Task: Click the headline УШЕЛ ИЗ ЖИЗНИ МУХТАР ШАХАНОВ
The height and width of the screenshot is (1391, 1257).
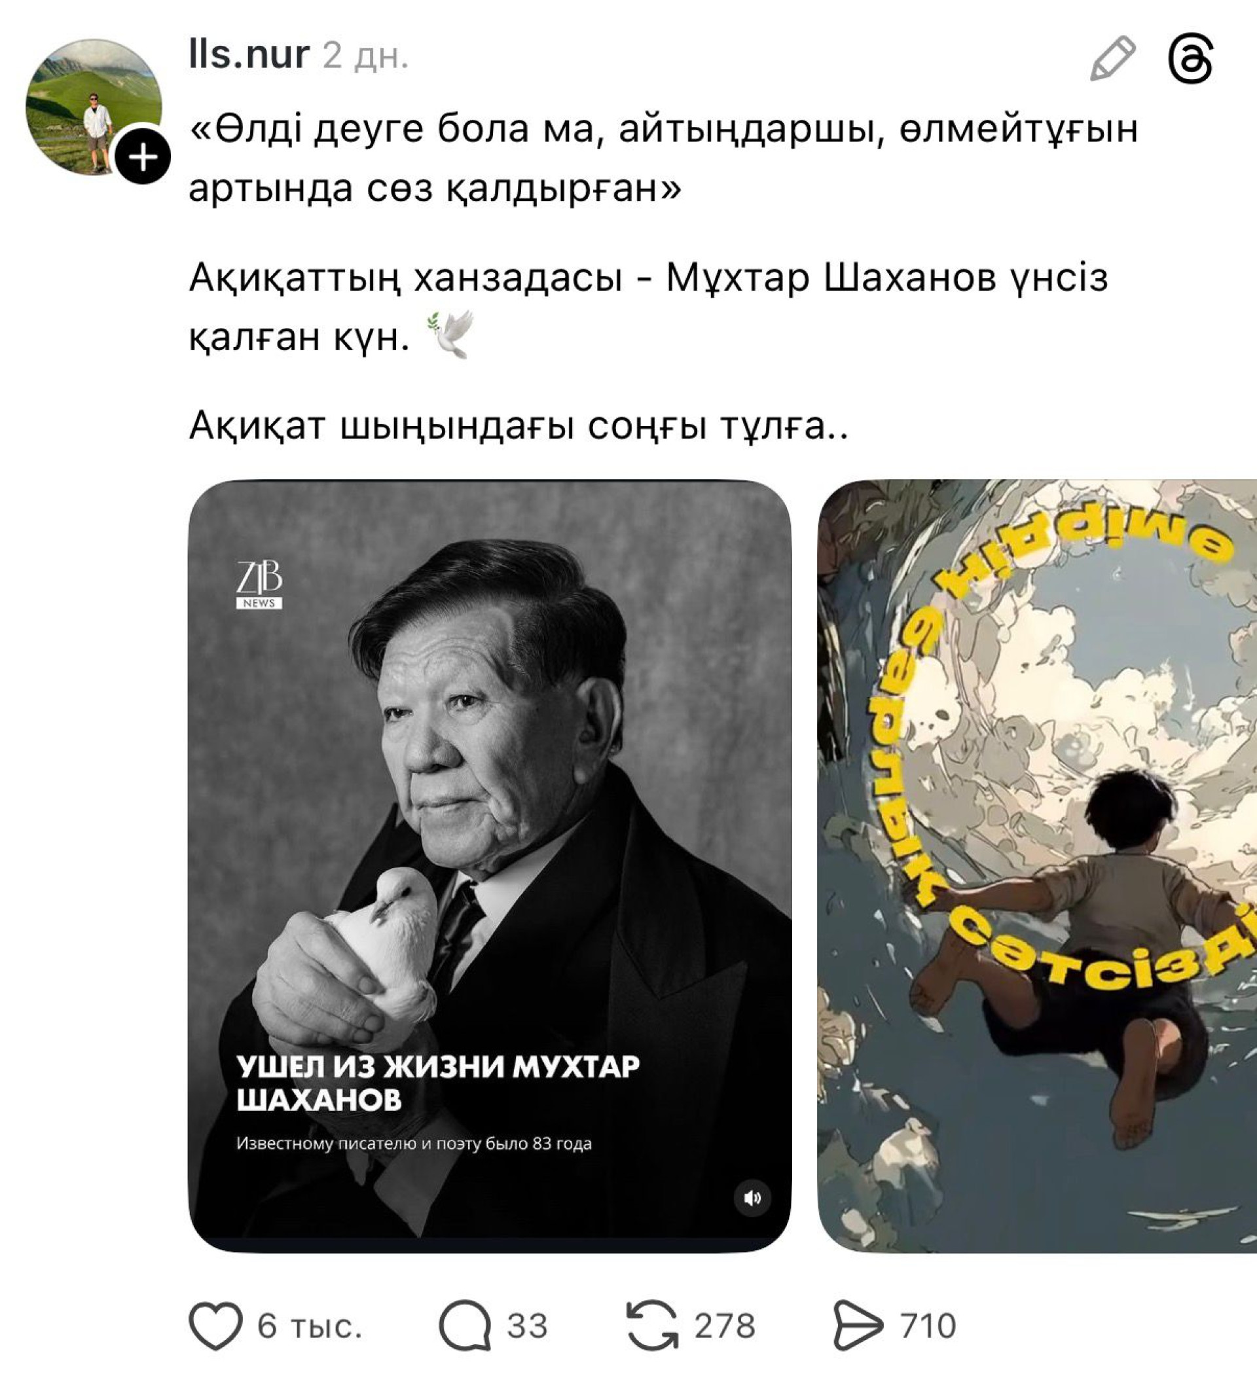Action: pos(438,1083)
